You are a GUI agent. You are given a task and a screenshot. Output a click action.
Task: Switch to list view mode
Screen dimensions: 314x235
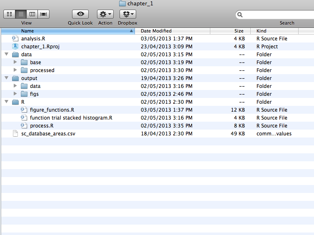tap(21, 14)
